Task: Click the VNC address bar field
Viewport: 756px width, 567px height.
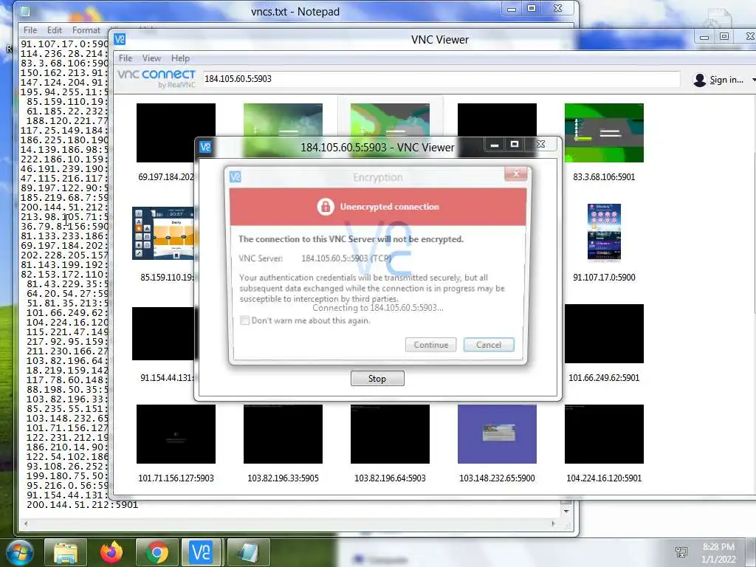Action: (441, 78)
